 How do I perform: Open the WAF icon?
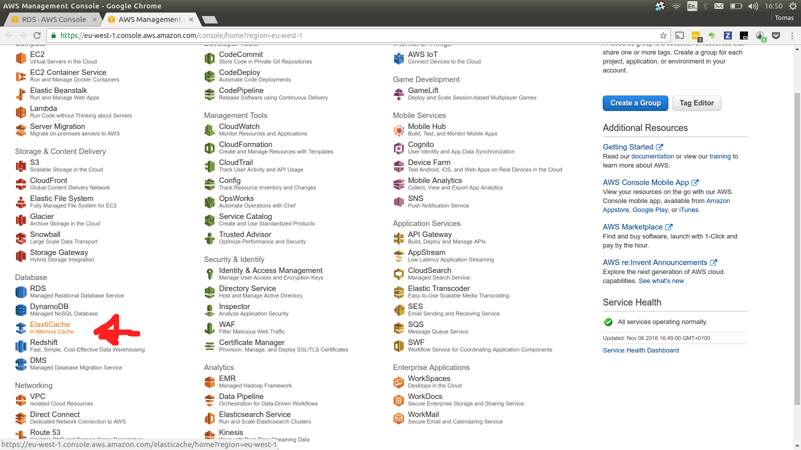click(210, 328)
